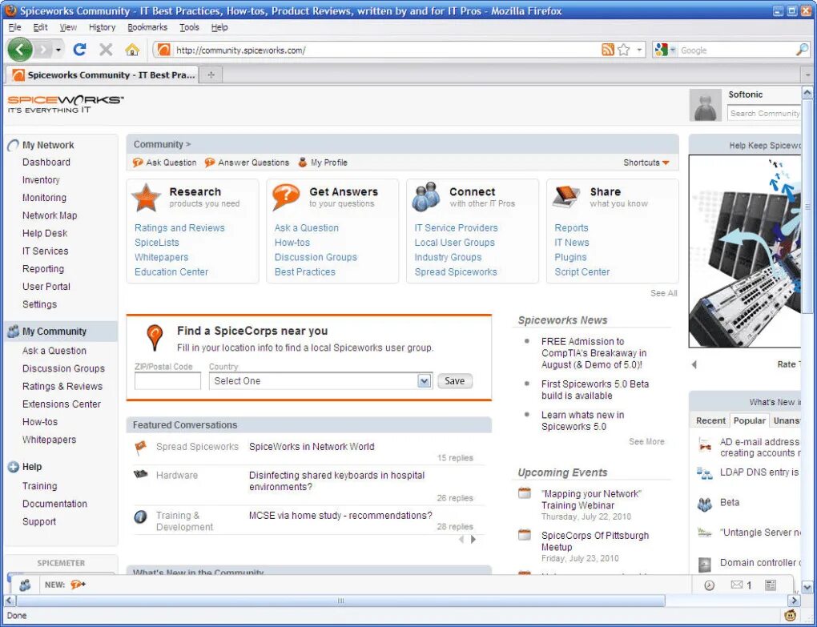817x627 pixels.
Task: Expand the Shortcuts dropdown
Action: 646,163
